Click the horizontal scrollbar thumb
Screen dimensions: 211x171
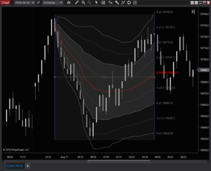click(x=119, y=161)
